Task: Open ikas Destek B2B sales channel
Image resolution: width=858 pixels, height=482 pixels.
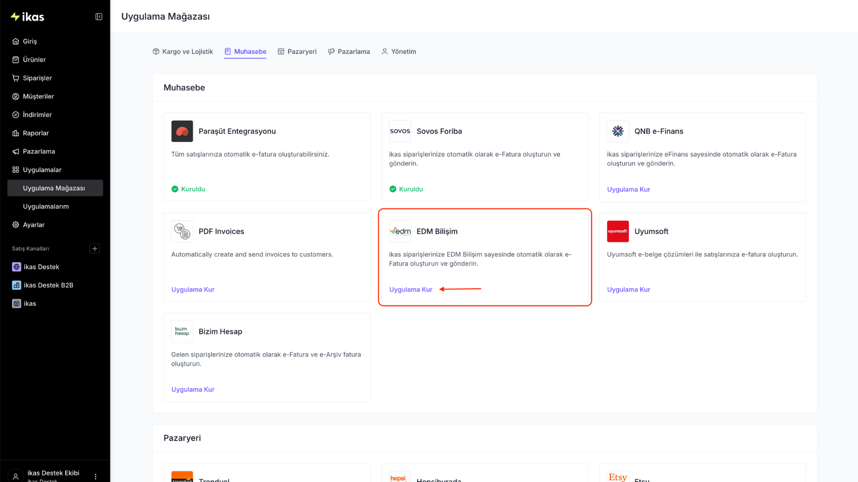Action: click(55, 285)
